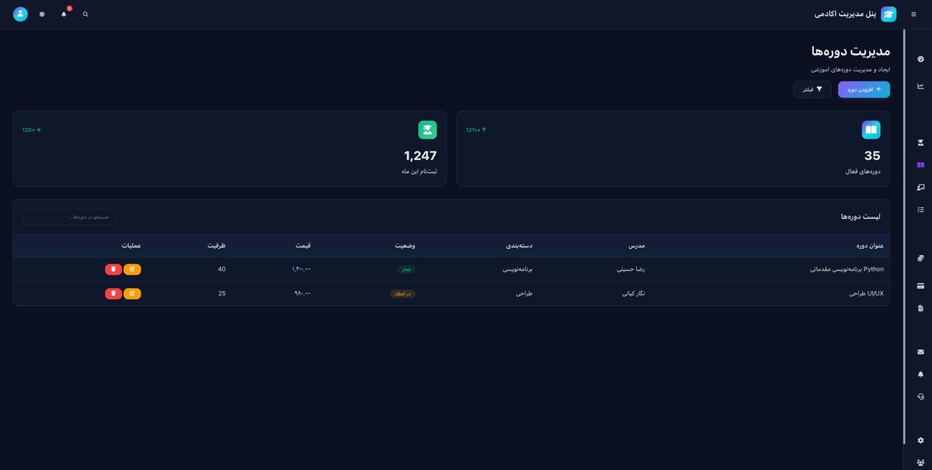
Task: Select the highlighted courses book icon in sidebar
Action: coord(920,165)
